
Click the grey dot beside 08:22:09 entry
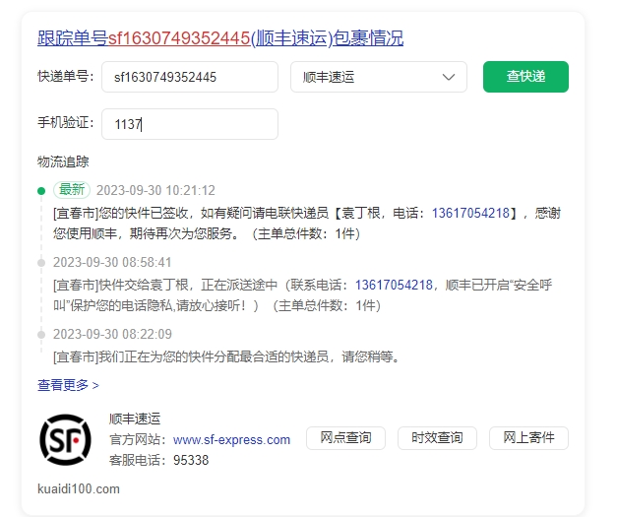pos(41,335)
